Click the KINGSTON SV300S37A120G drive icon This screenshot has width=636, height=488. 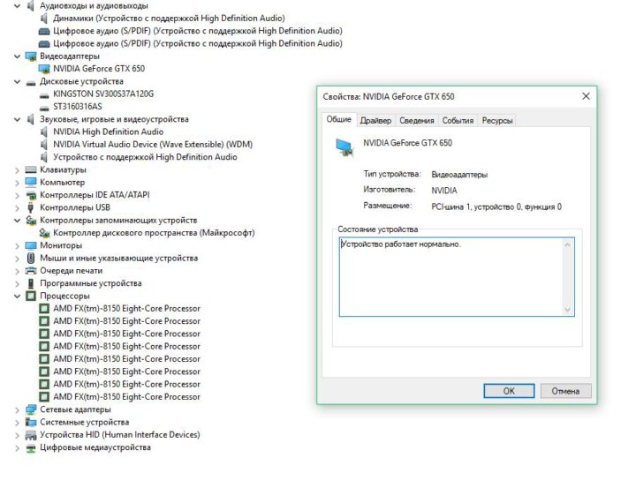pyautogui.click(x=44, y=95)
